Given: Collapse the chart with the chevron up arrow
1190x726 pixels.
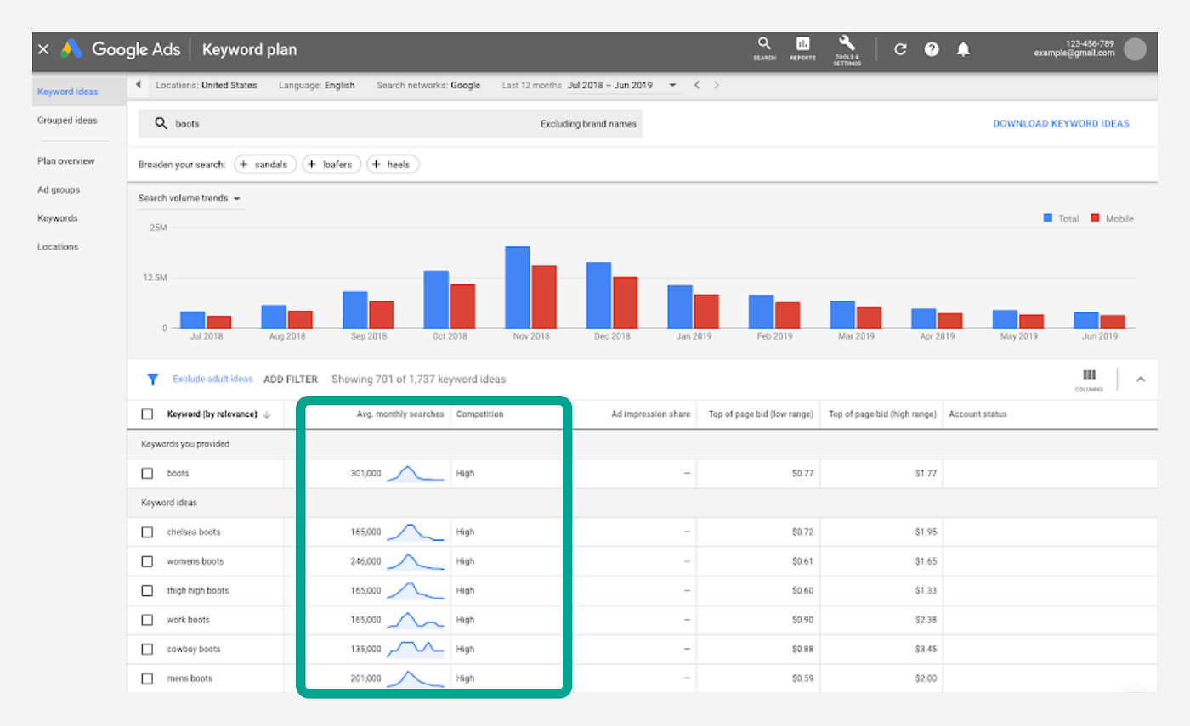Looking at the screenshot, I should [x=1141, y=380].
